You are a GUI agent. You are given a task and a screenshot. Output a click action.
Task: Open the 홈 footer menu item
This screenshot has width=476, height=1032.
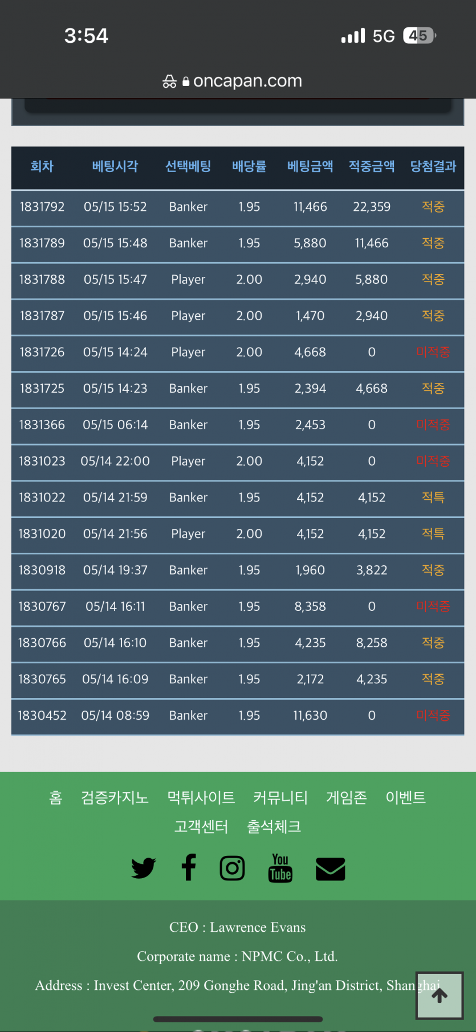click(55, 797)
